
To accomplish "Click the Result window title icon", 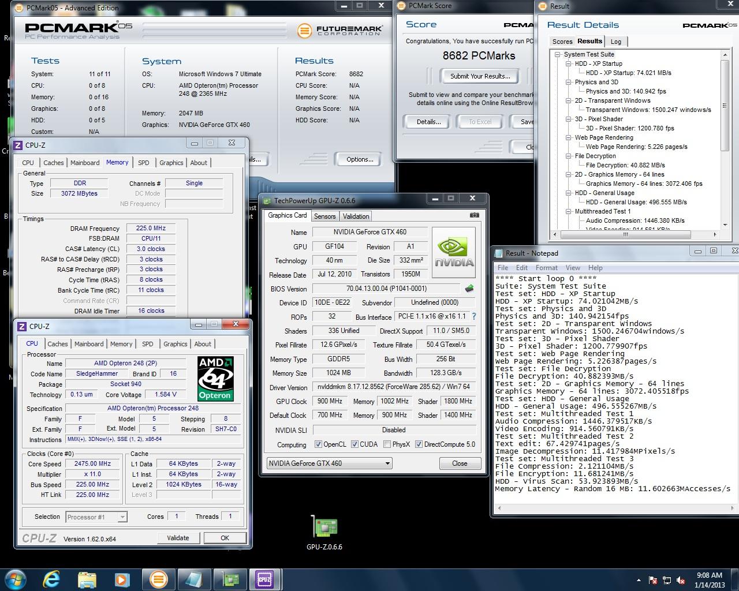I will click(543, 6).
